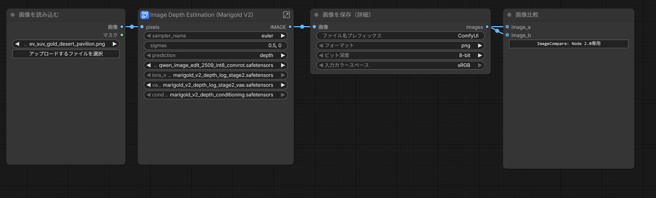
Task: Edit the ファイル名プレフィックス field ComfyUI
Action: point(401,36)
